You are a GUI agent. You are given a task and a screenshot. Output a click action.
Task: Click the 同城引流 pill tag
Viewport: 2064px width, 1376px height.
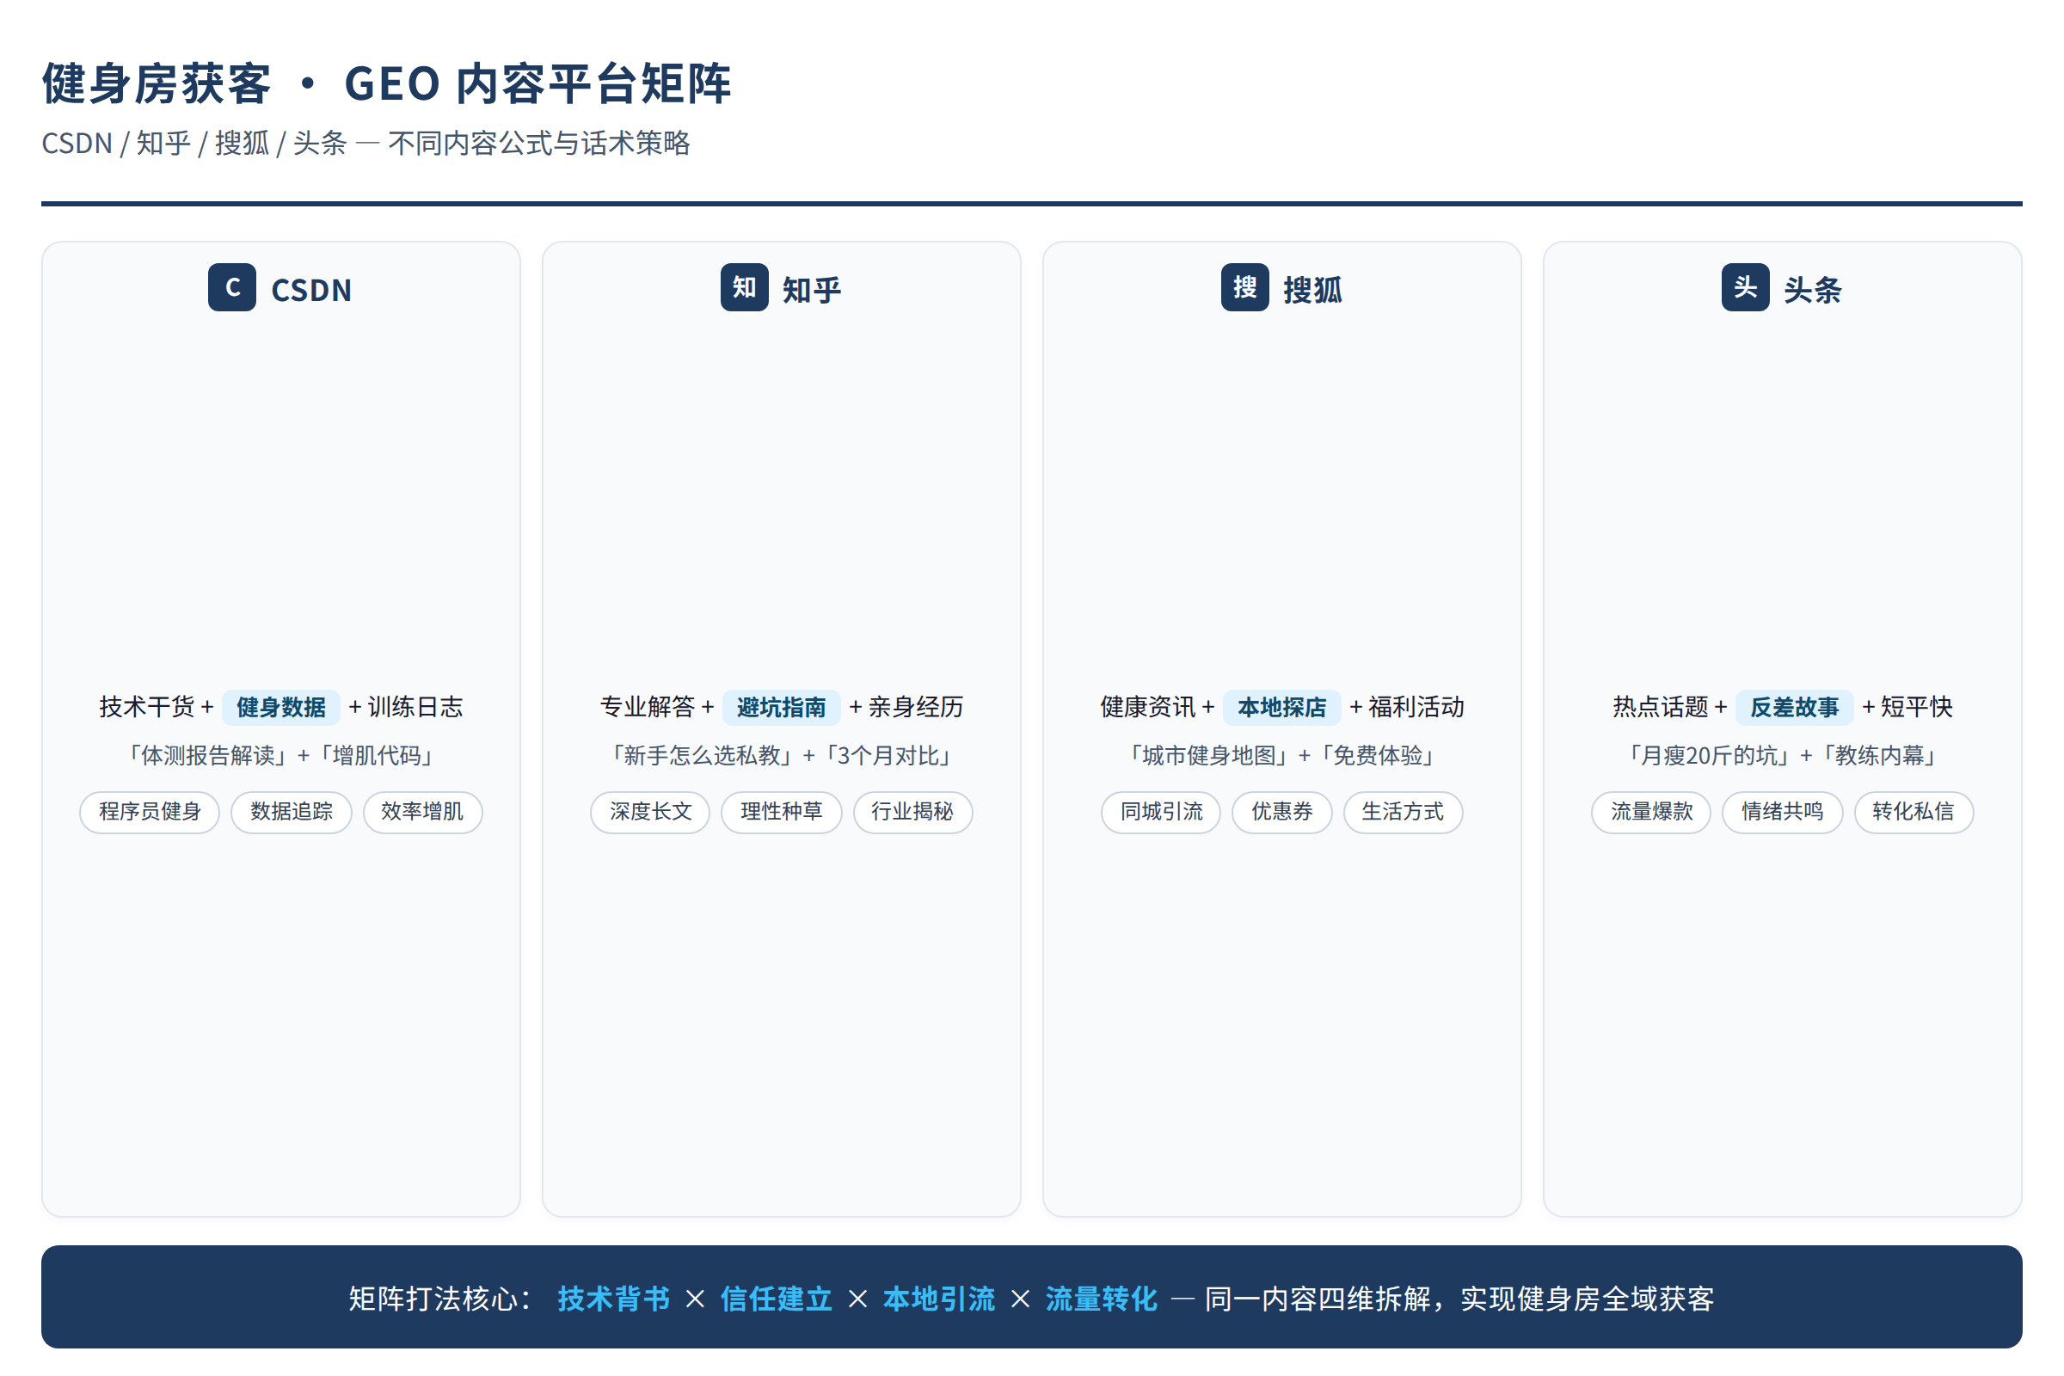[x=1161, y=812]
